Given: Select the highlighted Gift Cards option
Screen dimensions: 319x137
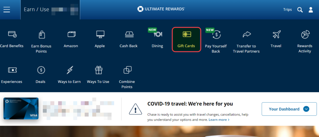Looking at the screenshot, I should tap(187, 39).
